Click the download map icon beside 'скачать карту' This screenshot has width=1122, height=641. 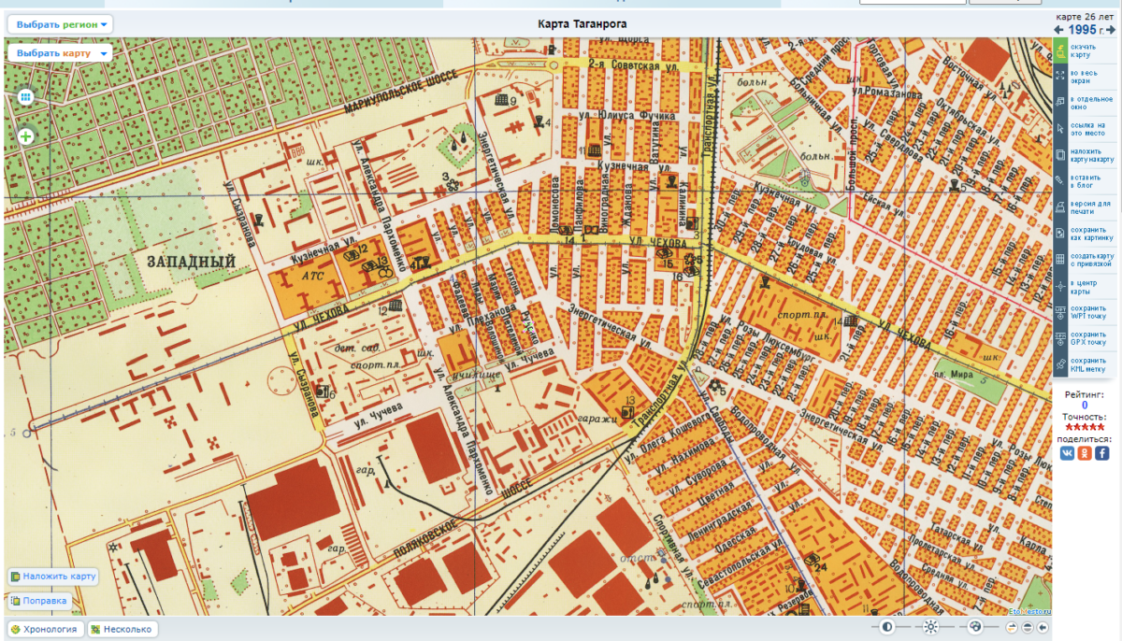(1059, 50)
